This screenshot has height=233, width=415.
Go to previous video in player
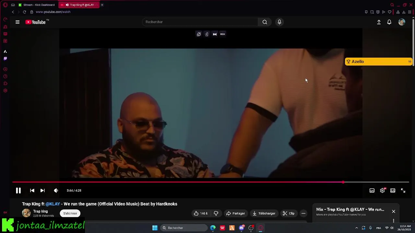32,191
